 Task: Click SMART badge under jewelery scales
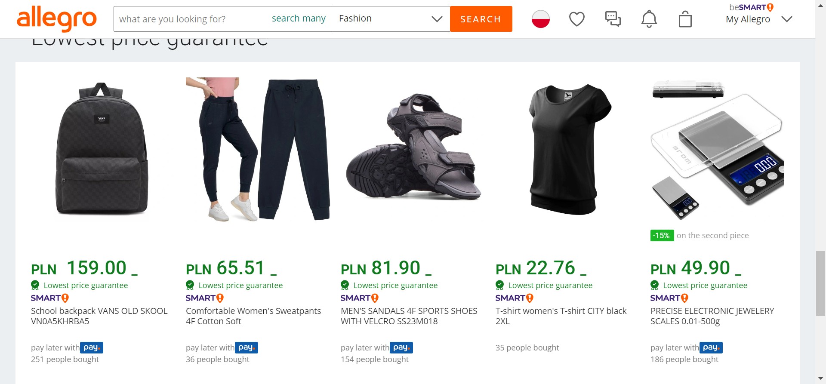pyautogui.click(x=669, y=298)
